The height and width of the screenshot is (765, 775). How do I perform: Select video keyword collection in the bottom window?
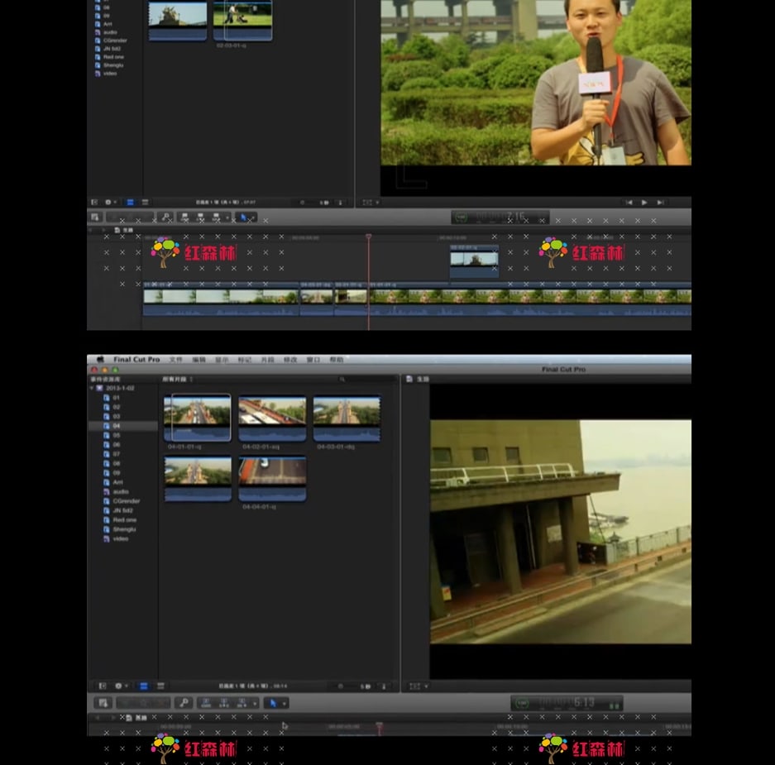tap(120, 538)
